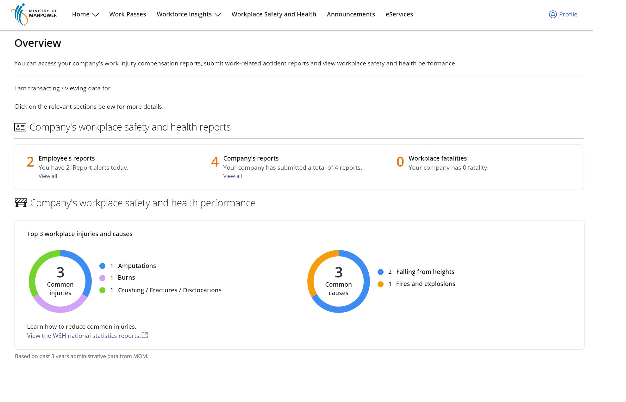Click the barrier icon beside health performance heading
Screen dimensions: 626x402
click(x=21, y=203)
